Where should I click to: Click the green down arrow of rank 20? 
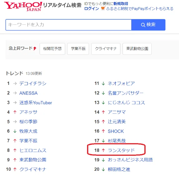pos(103,169)
